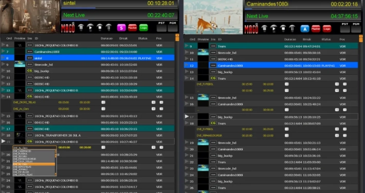This screenshot has height=193, width=365.
Task: Open the insert menu (...) for left row 6
Action: [x=30, y=45]
